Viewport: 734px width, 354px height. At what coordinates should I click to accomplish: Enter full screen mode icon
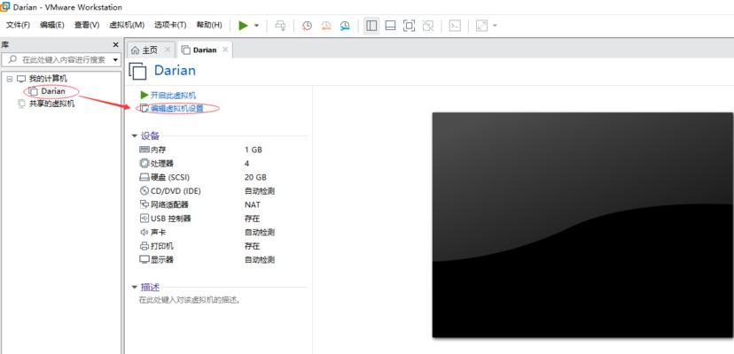pos(410,26)
